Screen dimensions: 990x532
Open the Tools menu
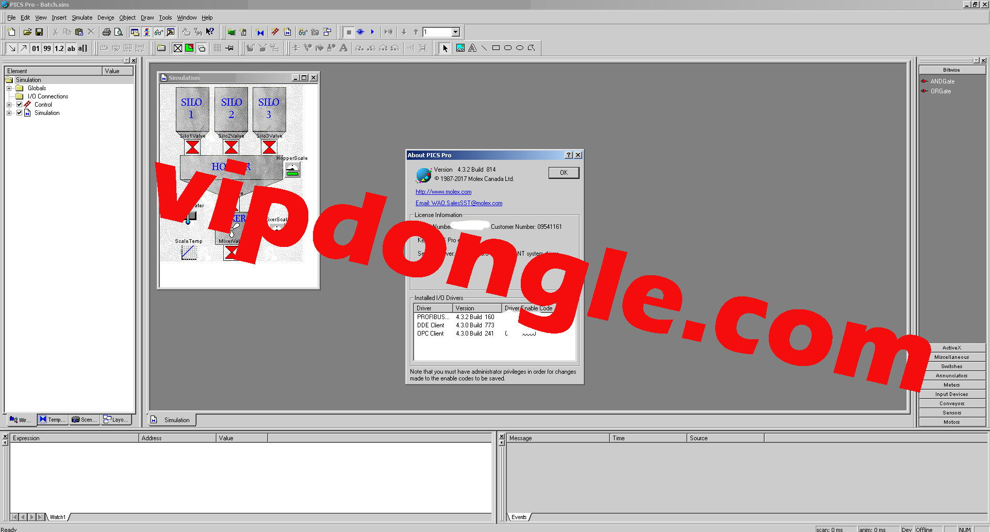point(166,18)
